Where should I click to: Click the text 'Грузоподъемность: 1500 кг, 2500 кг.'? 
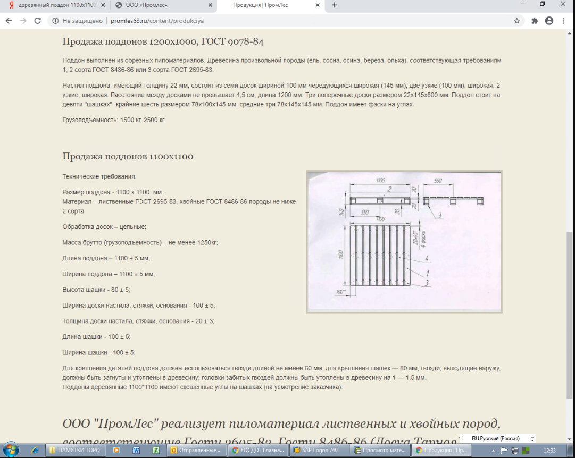point(114,120)
